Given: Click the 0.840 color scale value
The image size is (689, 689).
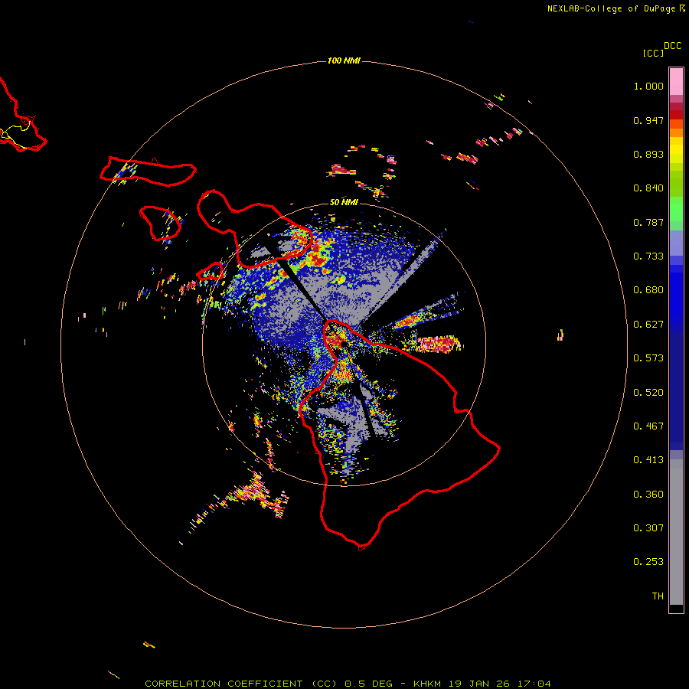Looking at the screenshot, I should point(648,188).
